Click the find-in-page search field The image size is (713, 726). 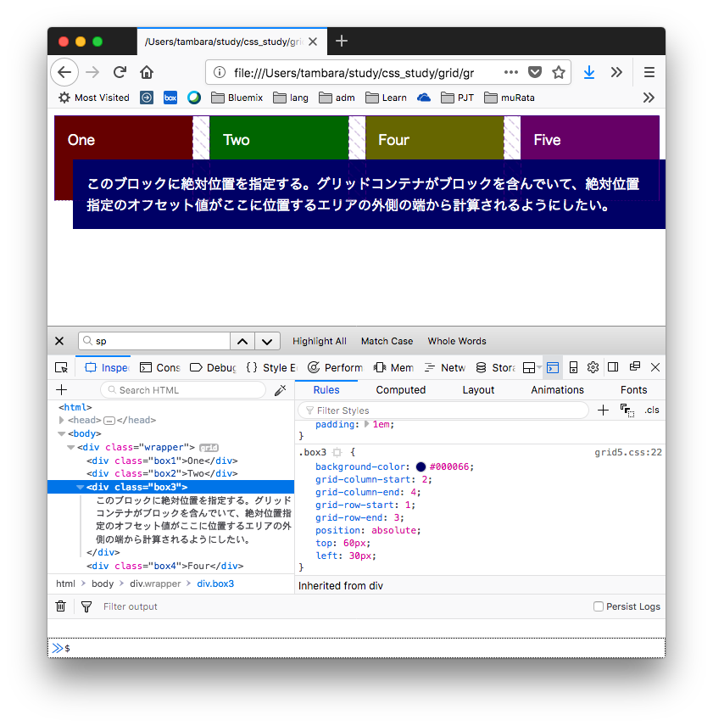(x=154, y=341)
